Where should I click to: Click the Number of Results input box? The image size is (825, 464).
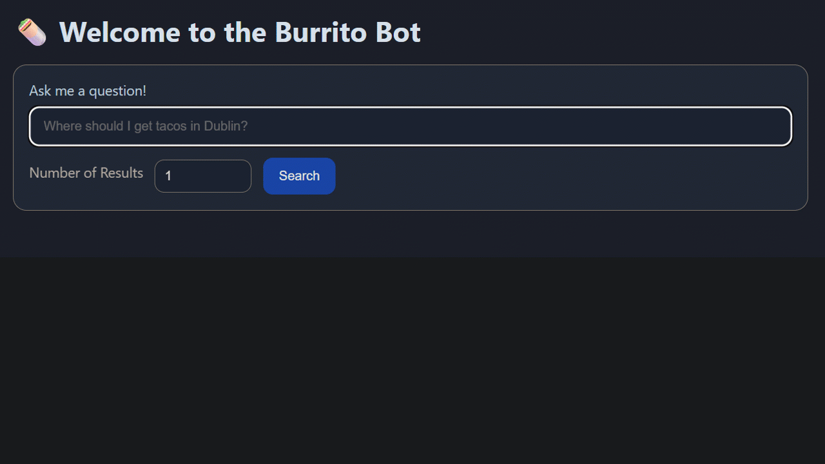click(x=202, y=176)
